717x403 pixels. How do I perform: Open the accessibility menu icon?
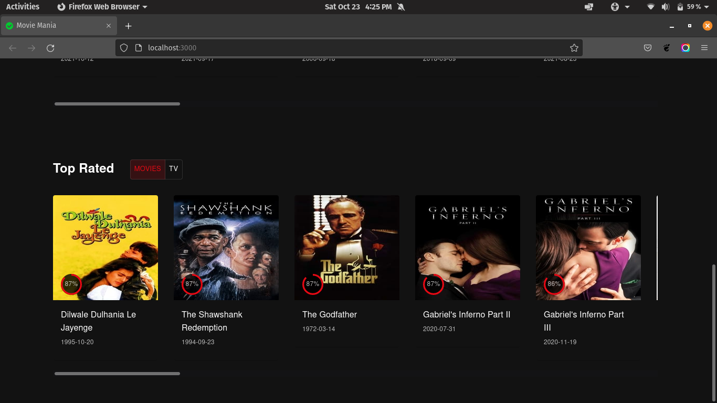615,7
